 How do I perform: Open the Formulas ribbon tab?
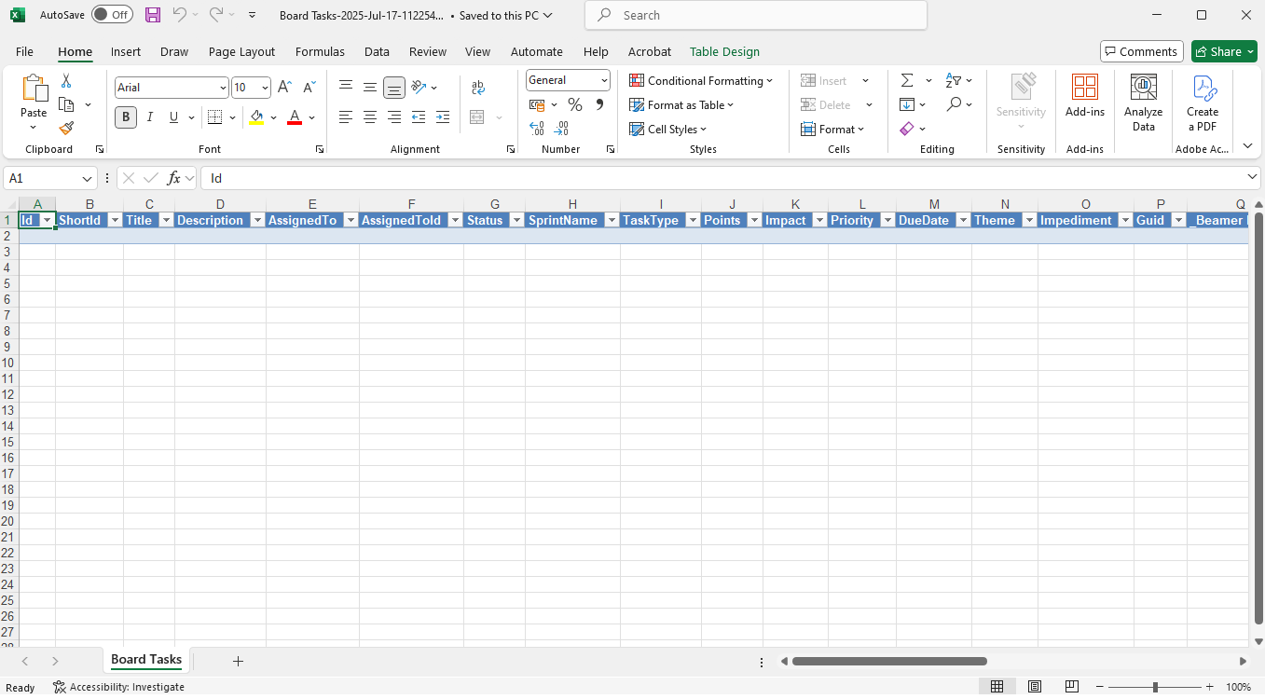tap(320, 52)
